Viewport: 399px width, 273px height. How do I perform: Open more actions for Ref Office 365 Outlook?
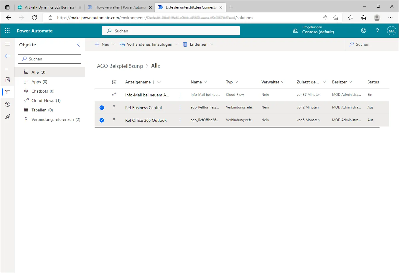coord(180,120)
